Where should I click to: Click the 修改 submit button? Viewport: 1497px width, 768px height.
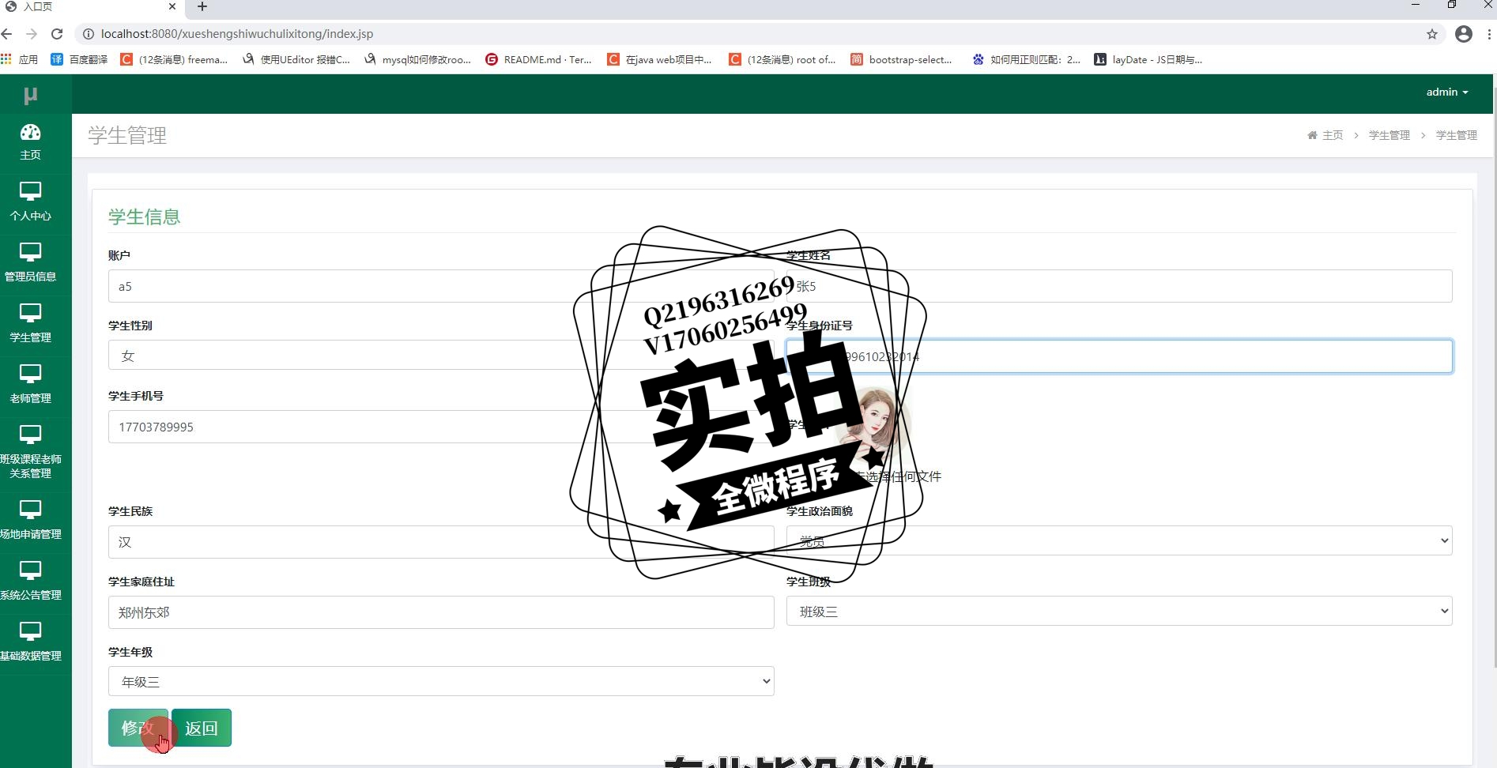click(138, 728)
